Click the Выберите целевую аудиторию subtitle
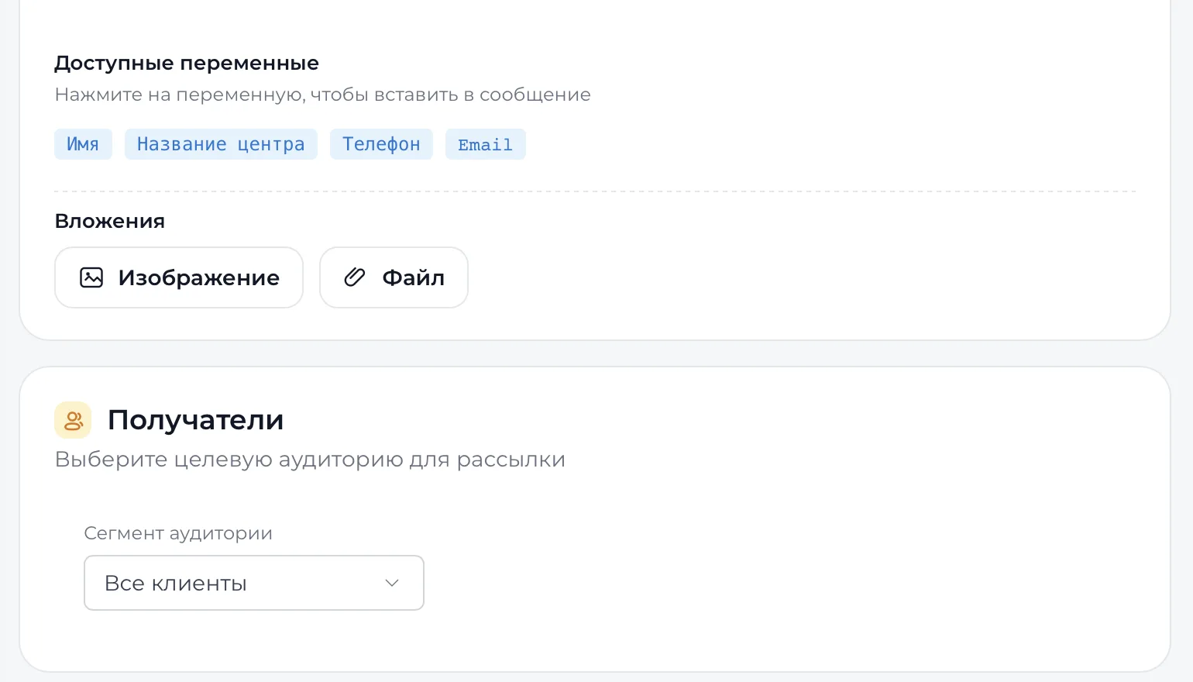The image size is (1193, 682). (x=310, y=460)
